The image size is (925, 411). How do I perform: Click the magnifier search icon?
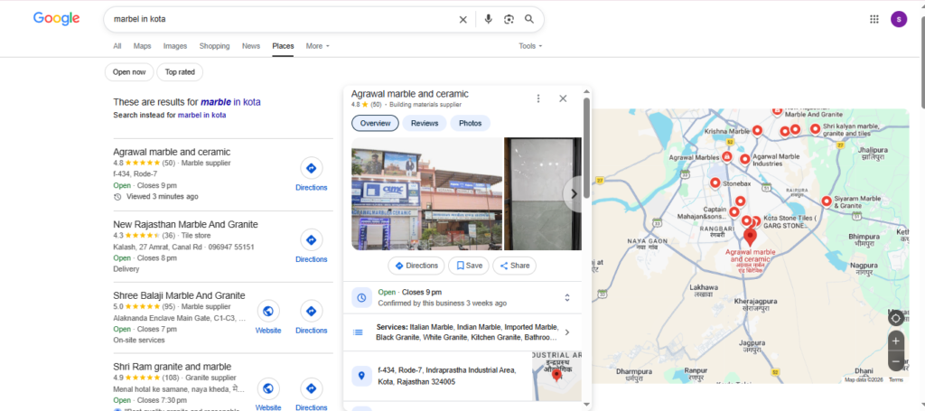[x=529, y=20]
